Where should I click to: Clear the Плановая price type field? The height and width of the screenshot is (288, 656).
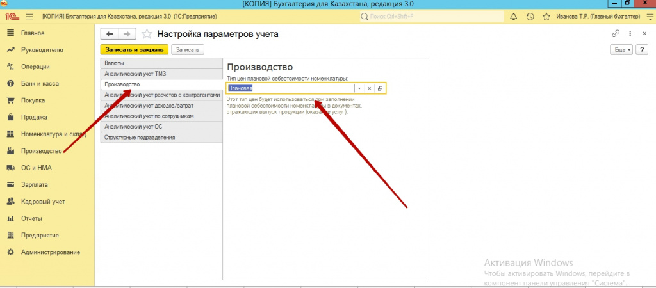pos(370,88)
